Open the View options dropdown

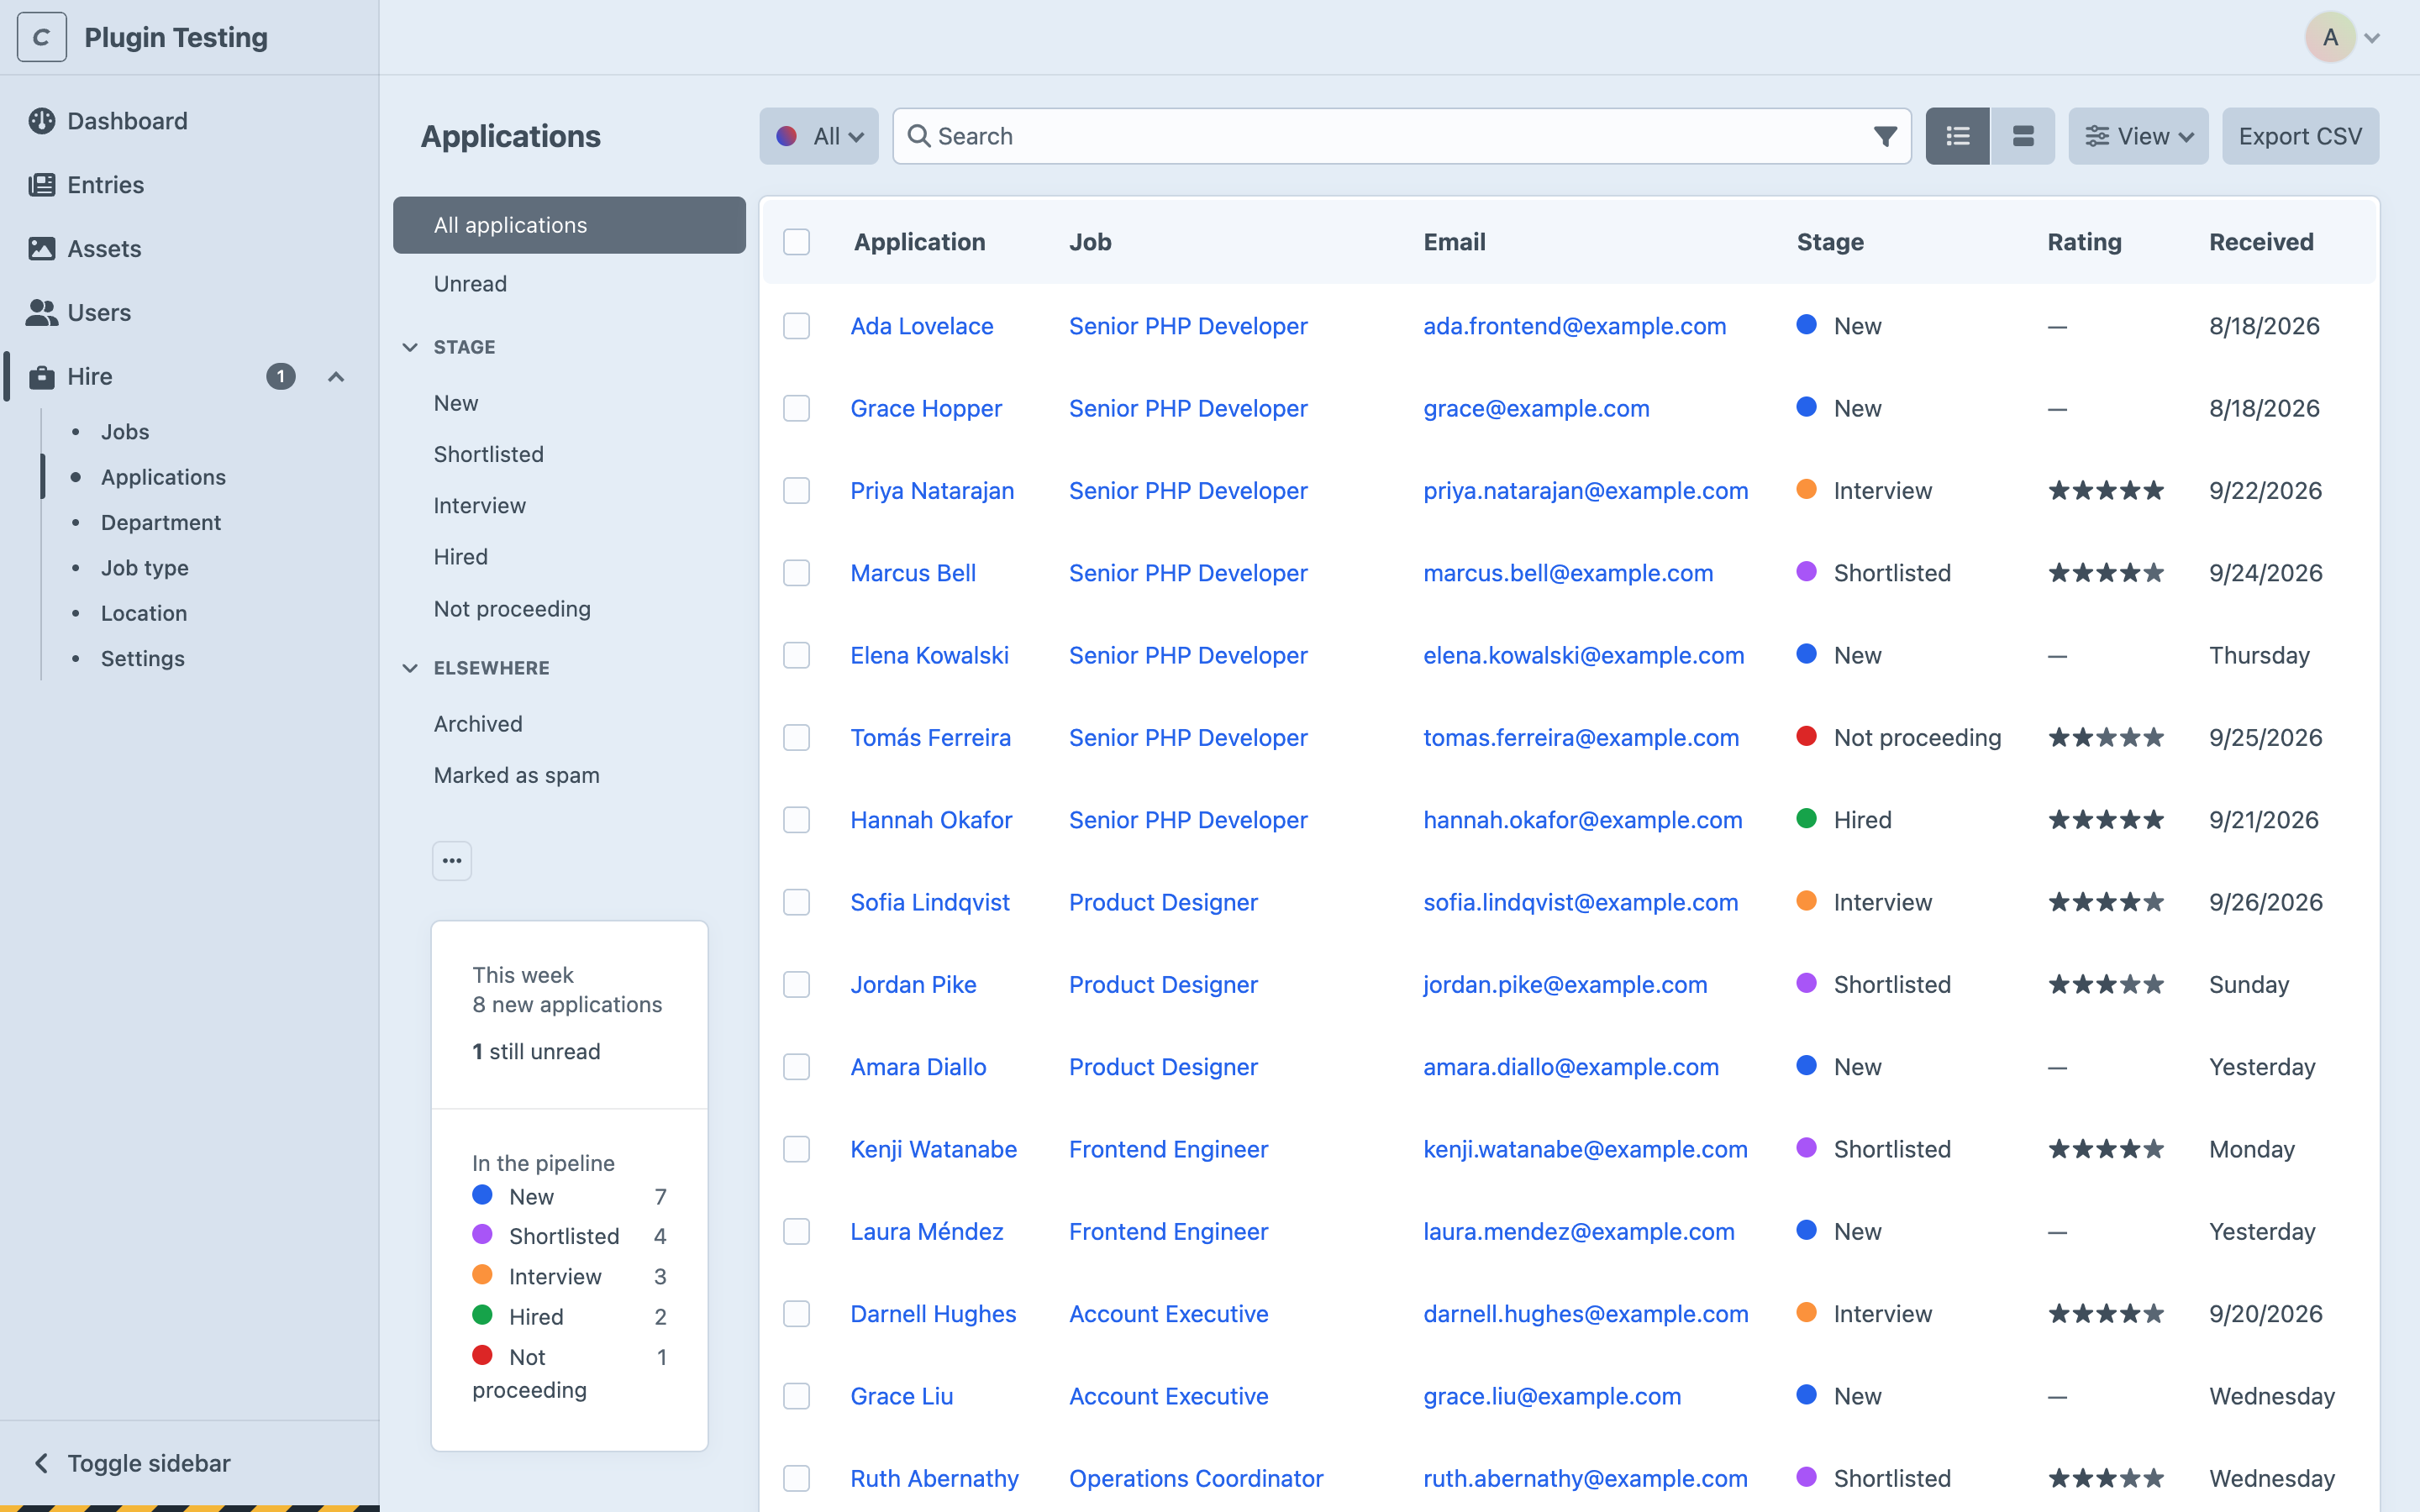point(2138,136)
